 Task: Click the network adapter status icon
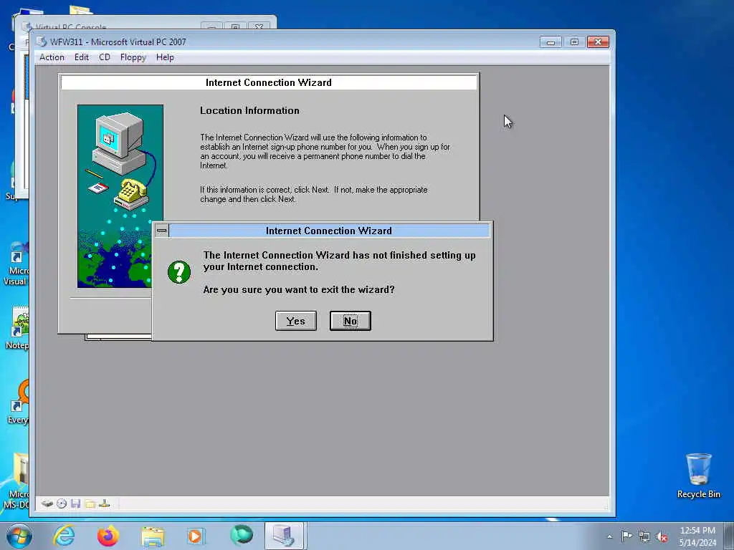pyautogui.click(x=105, y=503)
